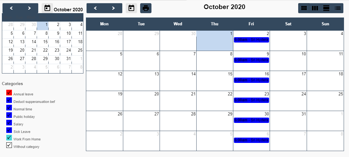Switch to list view
The image size is (349, 157).
(x=337, y=8)
